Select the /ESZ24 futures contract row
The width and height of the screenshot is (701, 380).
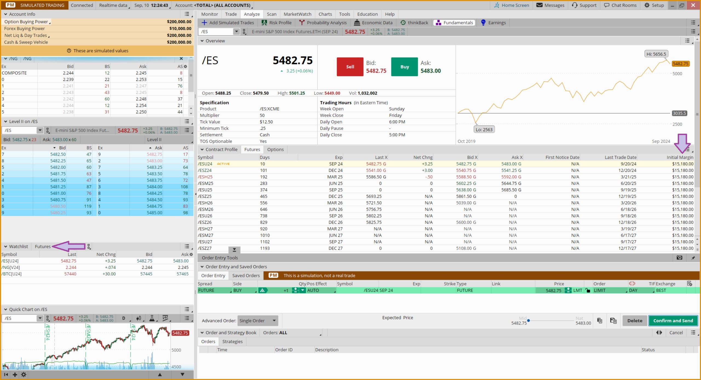click(446, 170)
